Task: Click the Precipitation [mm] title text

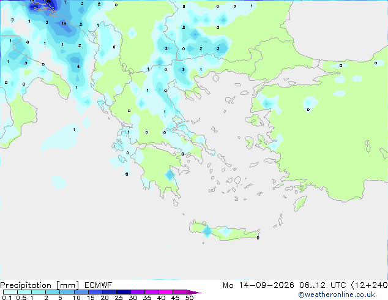Action: [40, 285]
